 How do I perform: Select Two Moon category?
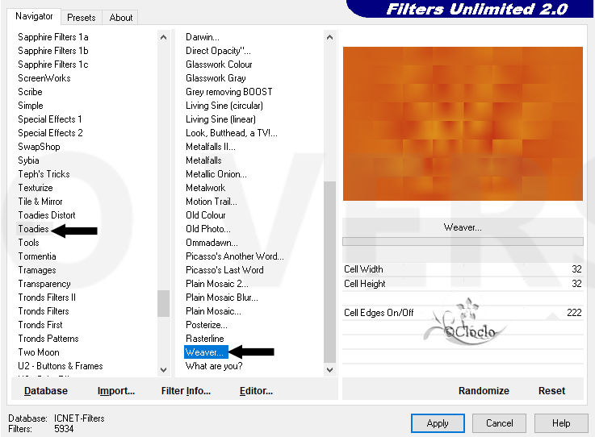38,352
